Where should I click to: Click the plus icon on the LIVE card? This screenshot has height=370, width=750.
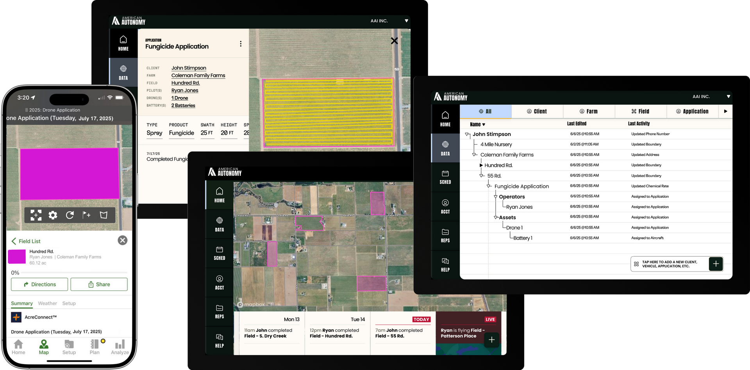click(x=491, y=340)
